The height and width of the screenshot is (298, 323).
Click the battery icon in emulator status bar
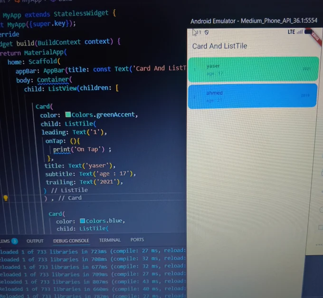tap(308, 32)
